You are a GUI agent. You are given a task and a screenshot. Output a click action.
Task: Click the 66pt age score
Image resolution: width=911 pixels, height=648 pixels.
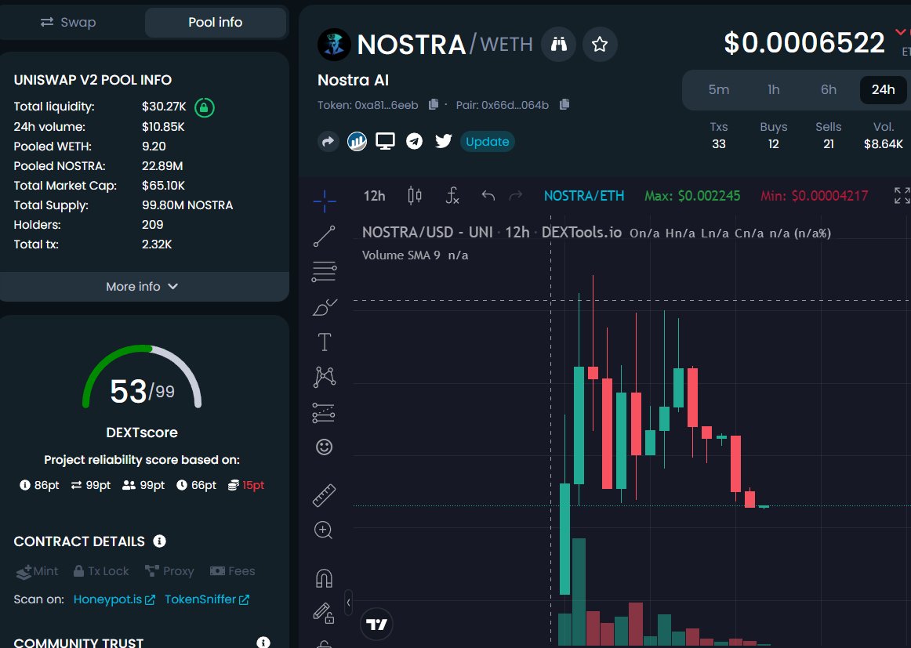click(x=196, y=486)
